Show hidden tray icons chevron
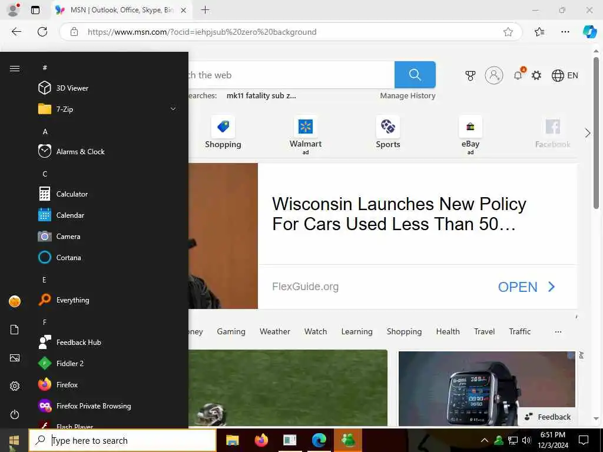The width and height of the screenshot is (603, 452). (485, 440)
